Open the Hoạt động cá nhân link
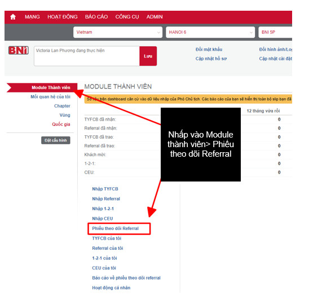 coord(111,288)
